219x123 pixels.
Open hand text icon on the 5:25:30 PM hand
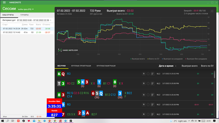click(153, 105)
